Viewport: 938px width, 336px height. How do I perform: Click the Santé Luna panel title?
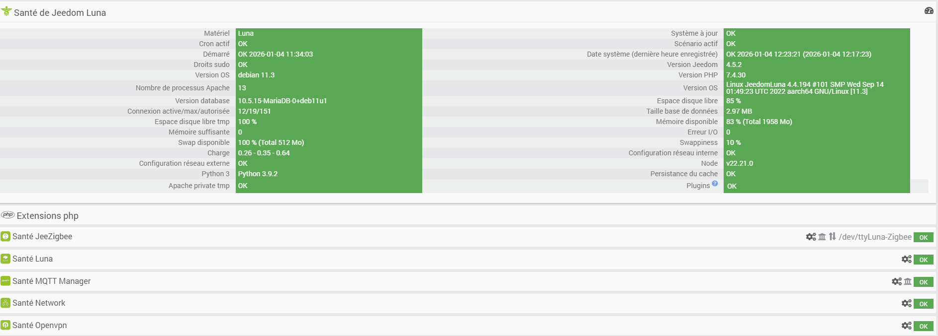(x=32, y=259)
